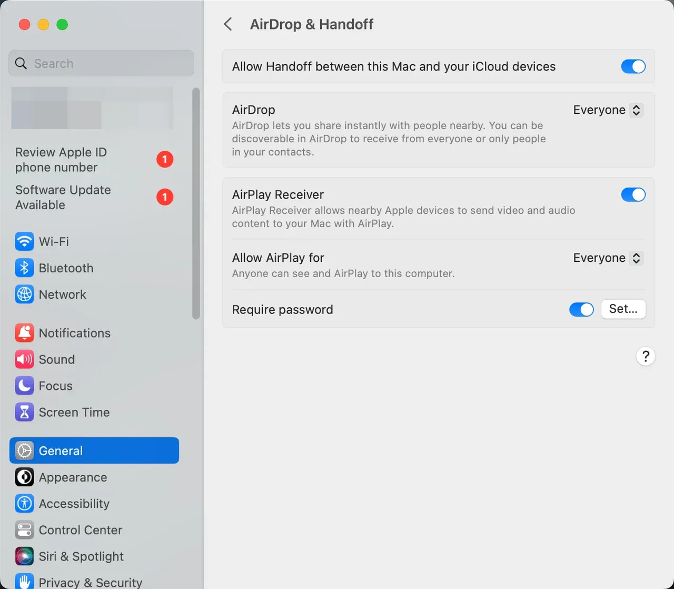Open the Allow AirPlay for dropdown
This screenshot has width=674, height=589.
[x=608, y=258]
